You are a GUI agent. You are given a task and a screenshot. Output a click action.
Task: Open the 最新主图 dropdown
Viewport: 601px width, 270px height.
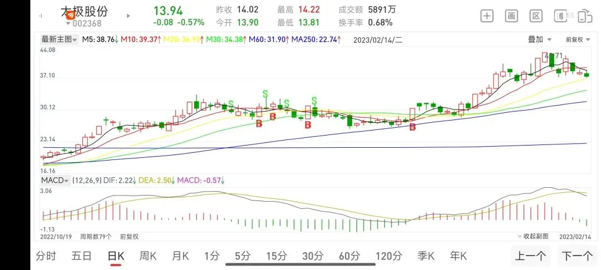59,39
